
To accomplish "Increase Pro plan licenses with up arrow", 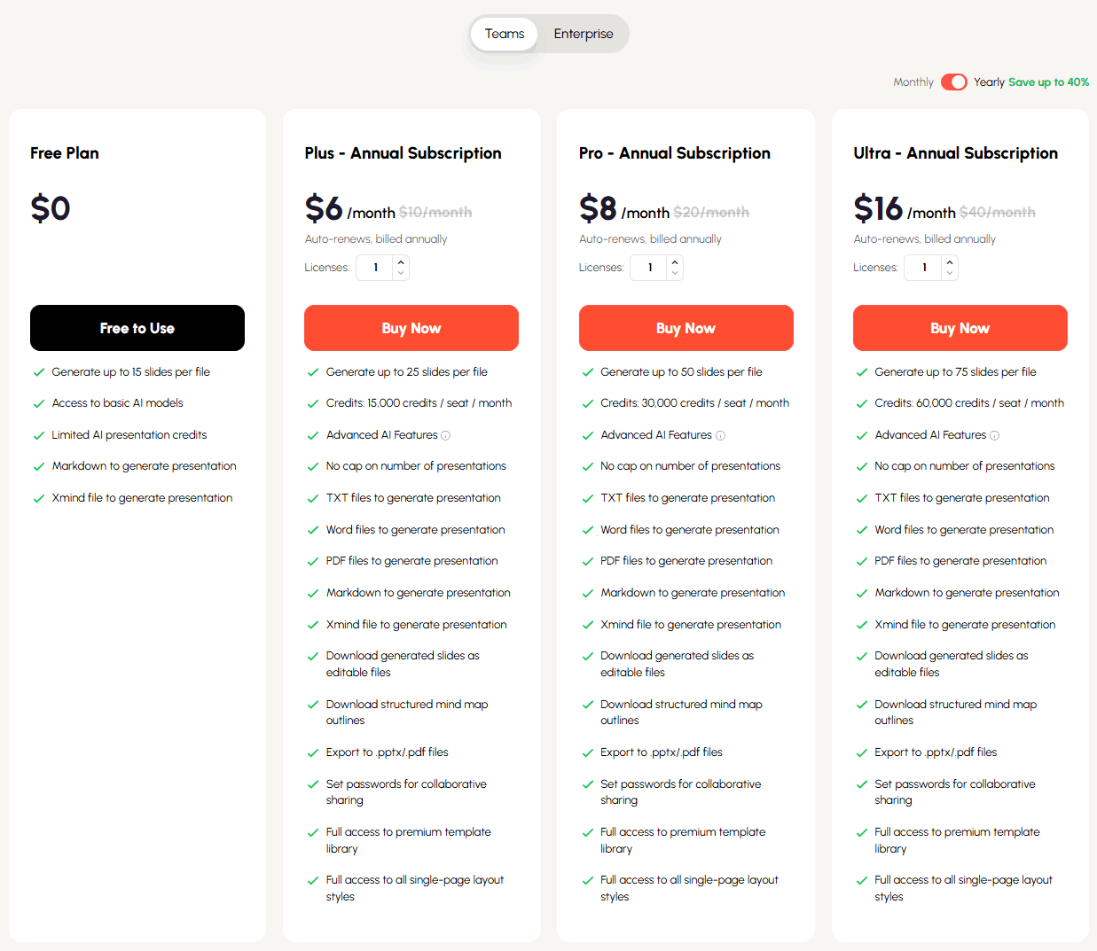I will 675,261.
